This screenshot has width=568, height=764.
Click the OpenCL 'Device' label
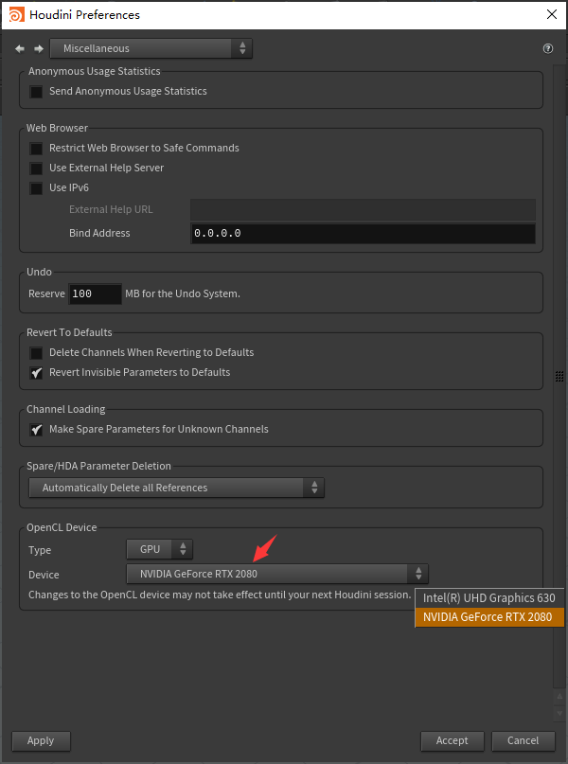pyautogui.click(x=44, y=575)
